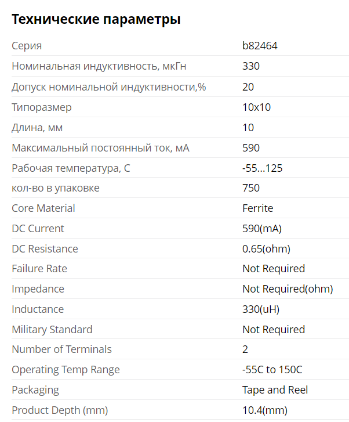Click the Core Material value "Ferrite"

pos(257,208)
